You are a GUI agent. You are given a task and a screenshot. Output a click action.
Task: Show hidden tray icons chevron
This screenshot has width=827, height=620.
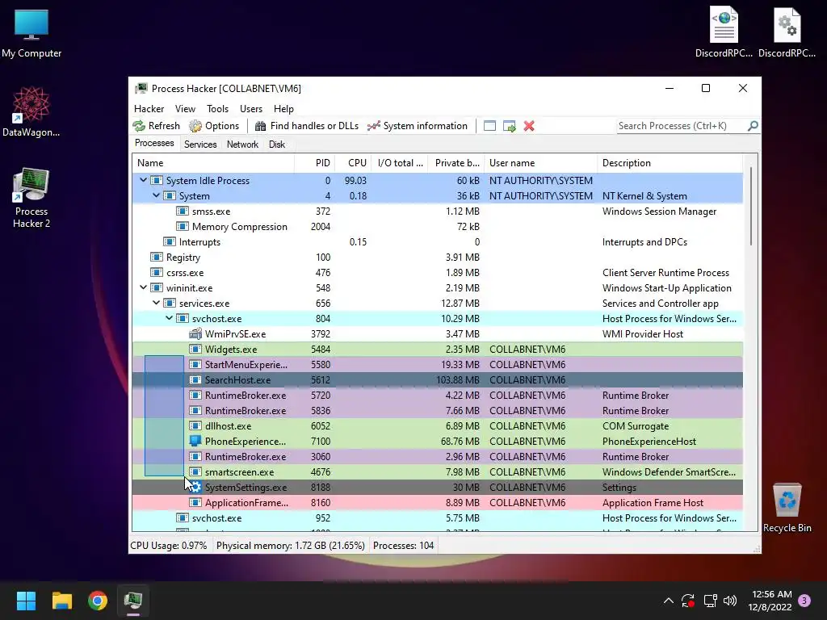click(x=668, y=601)
